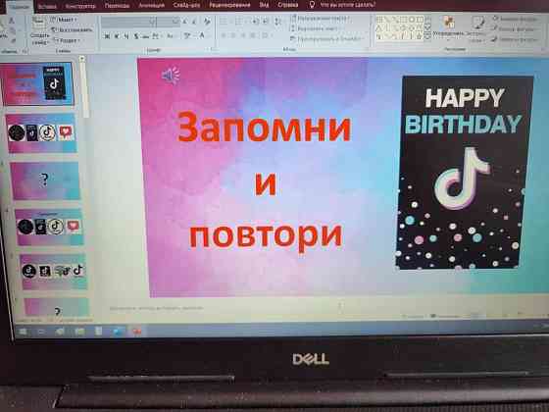Open the font name combo box
The width and height of the screenshot is (549, 412).
pyautogui.click(x=128, y=22)
